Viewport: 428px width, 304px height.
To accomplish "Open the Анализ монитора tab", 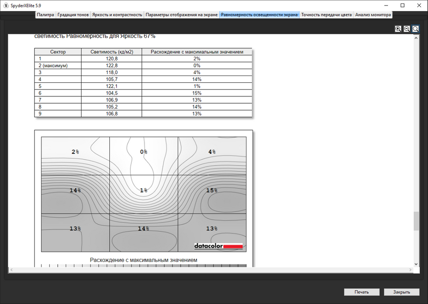I will (x=373, y=15).
